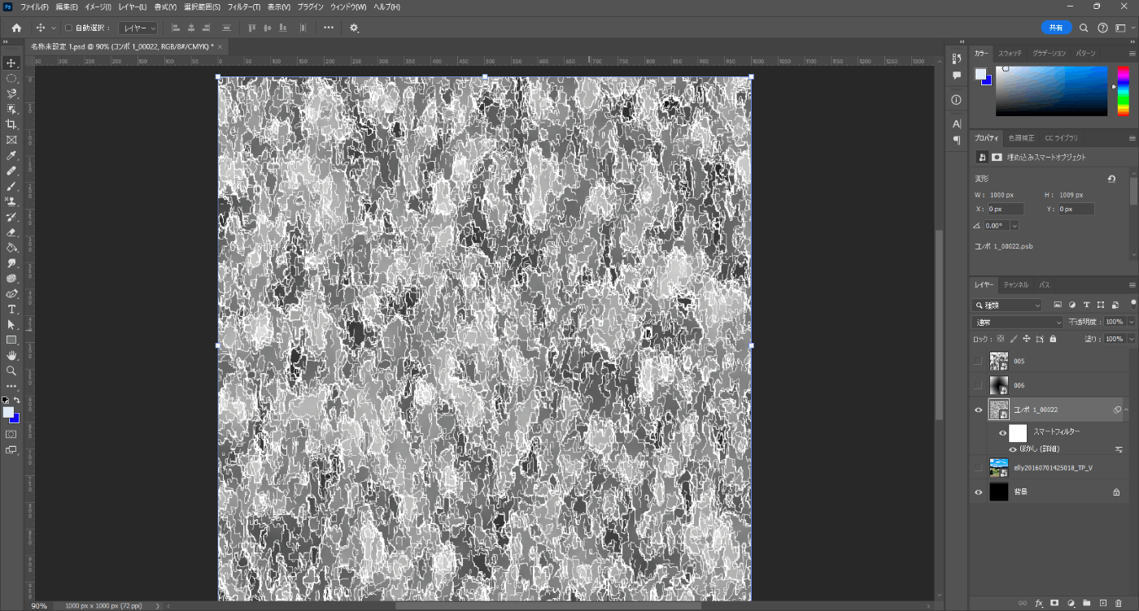Viewport: 1139px width, 611px height.
Task: Enable the 自動選択 checkbox
Action: coord(68,28)
